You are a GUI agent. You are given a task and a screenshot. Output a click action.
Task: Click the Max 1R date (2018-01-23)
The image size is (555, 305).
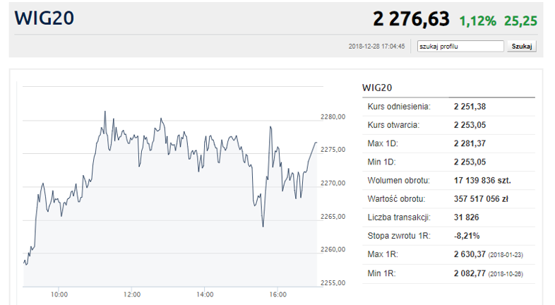pos(506,255)
